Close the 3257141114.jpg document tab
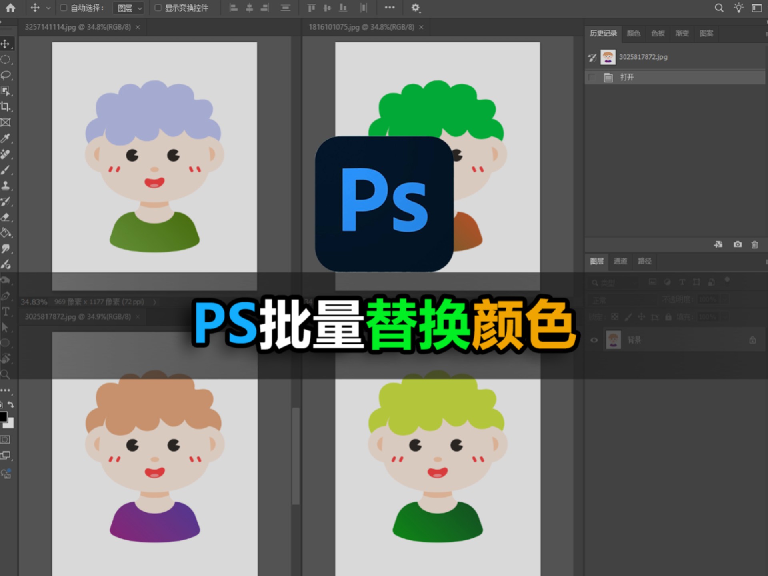 point(138,27)
